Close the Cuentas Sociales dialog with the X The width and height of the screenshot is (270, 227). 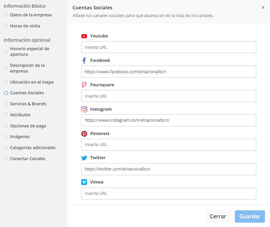pyautogui.click(x=263, y=8)
